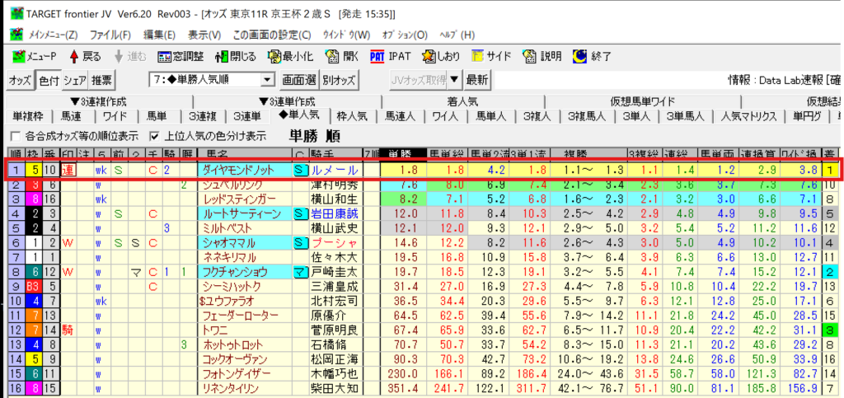The width and height of the screenshot is (844, 398).
Task: Click the 最新 button
Action: 477,80
